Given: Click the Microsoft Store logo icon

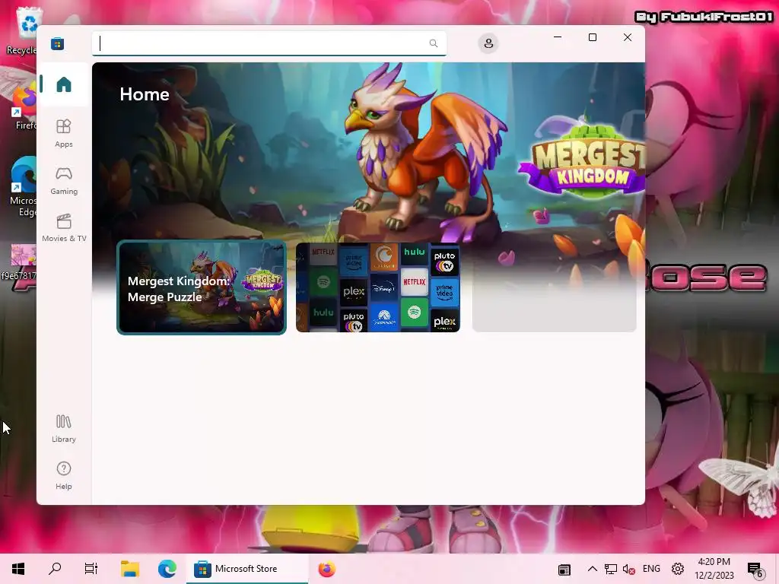Looking at the screenshot, I should (58, 43).
